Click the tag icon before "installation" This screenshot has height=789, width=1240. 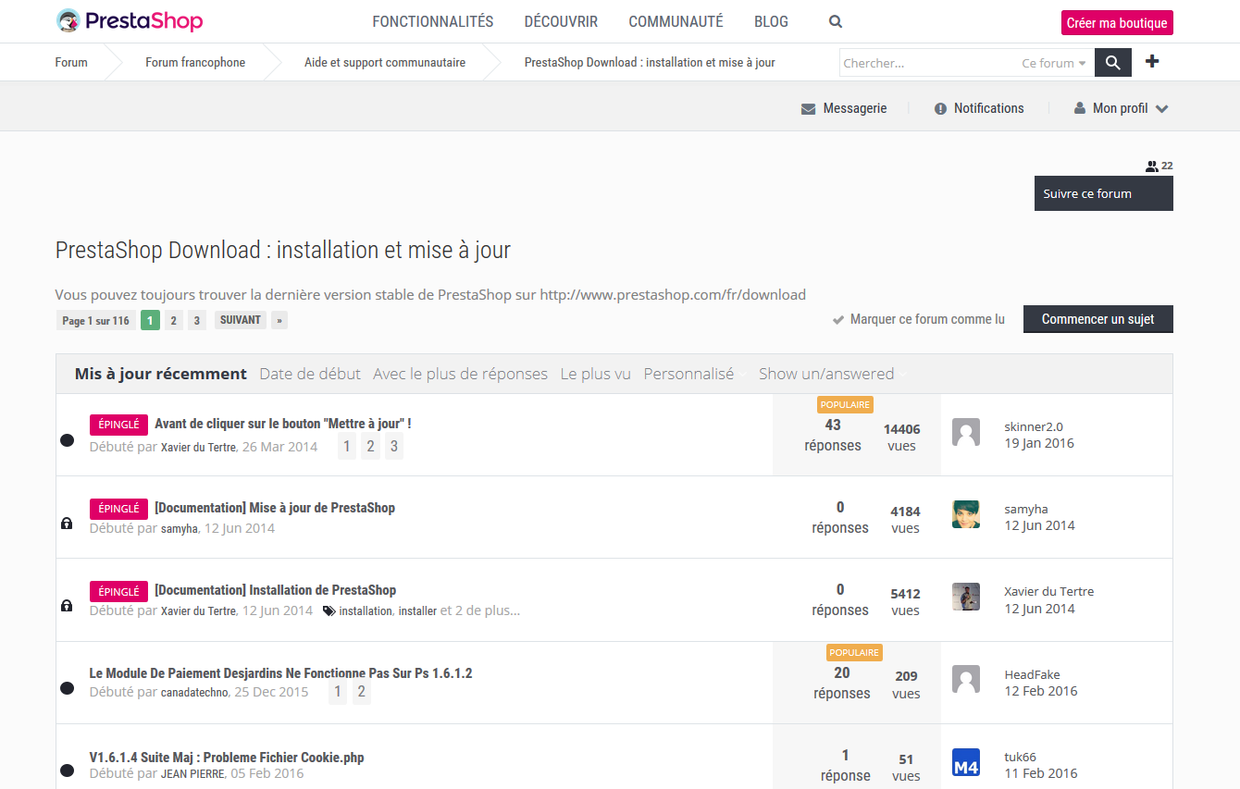329,611
